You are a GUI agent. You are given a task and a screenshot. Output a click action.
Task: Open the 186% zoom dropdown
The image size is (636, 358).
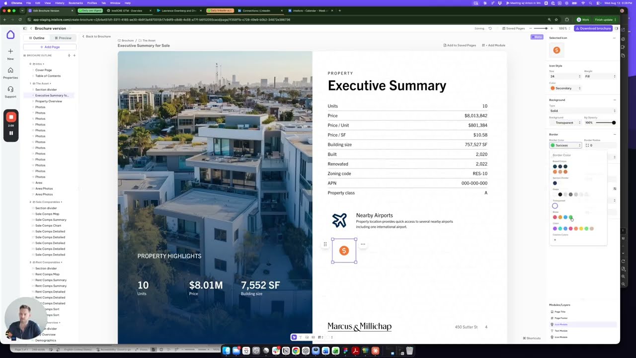pos(564,28)
